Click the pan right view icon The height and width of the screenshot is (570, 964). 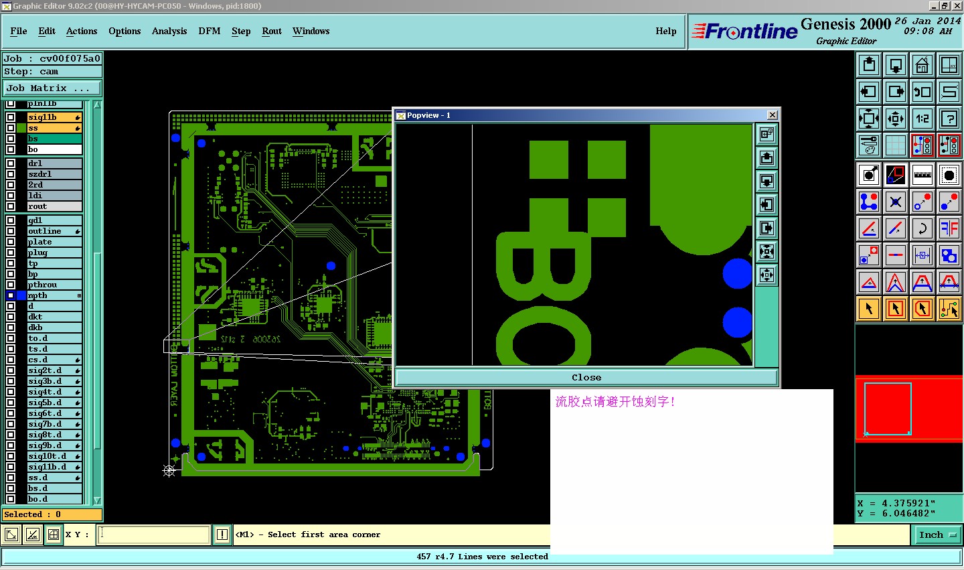pyautogui.click(x=896, y=92)
